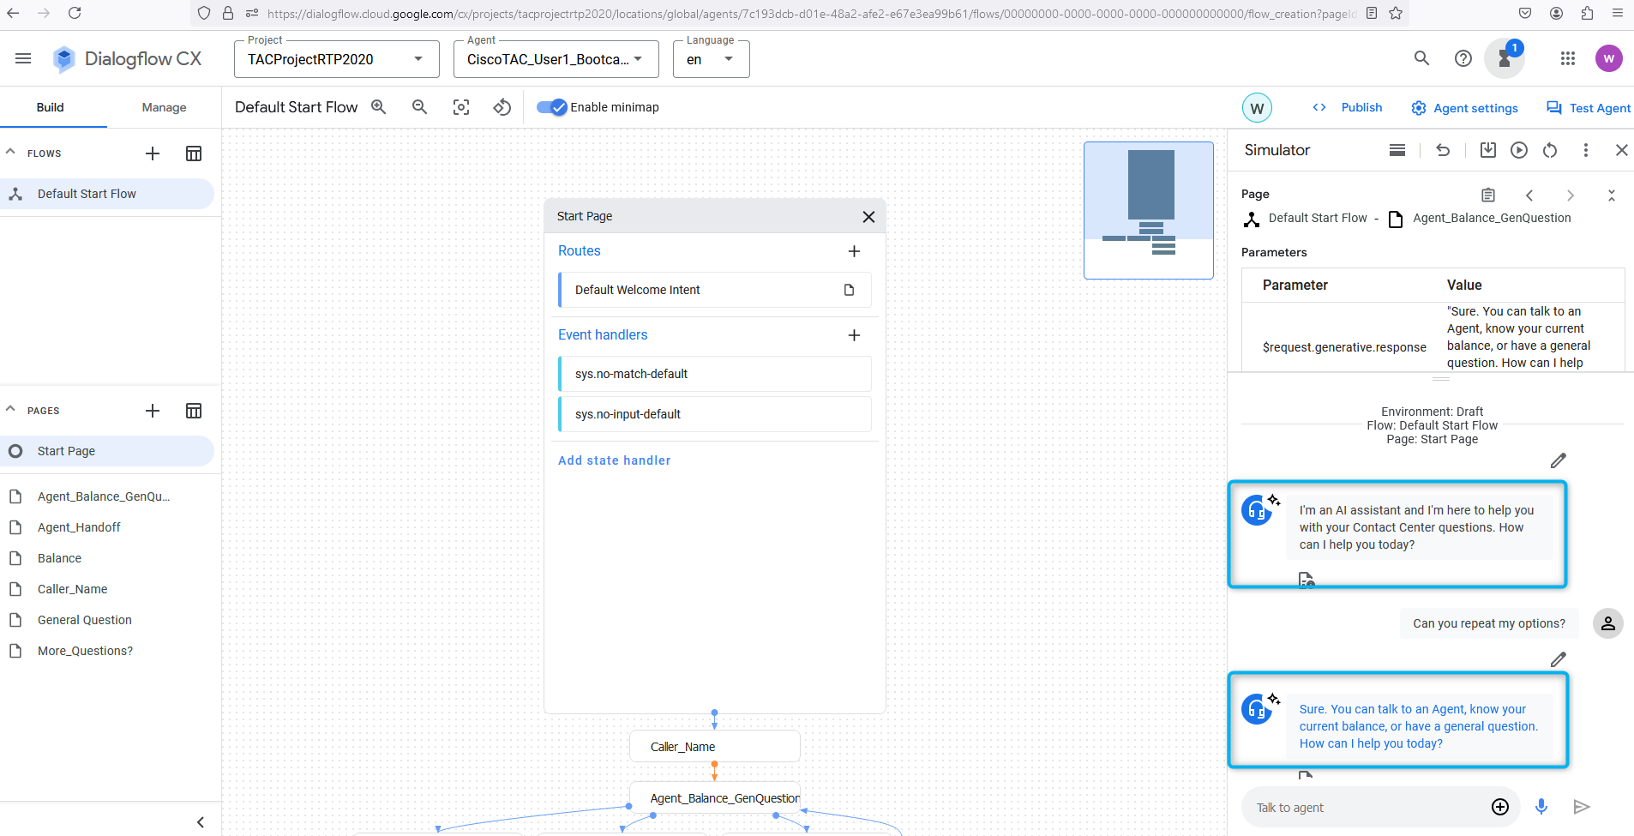This screenshot has width=1634, height=836.
Task: Click the minimap thumbnail
Action: [x=1149, y=210]
